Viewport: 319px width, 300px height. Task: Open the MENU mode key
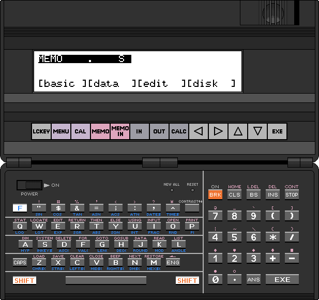61,131
